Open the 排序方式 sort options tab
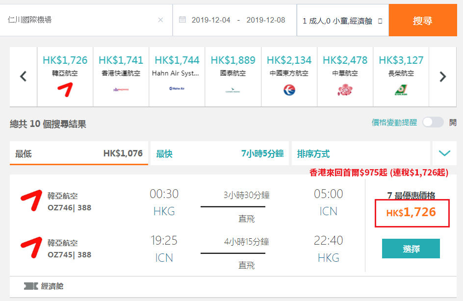 pyautogui.click(x=361, y=153)
